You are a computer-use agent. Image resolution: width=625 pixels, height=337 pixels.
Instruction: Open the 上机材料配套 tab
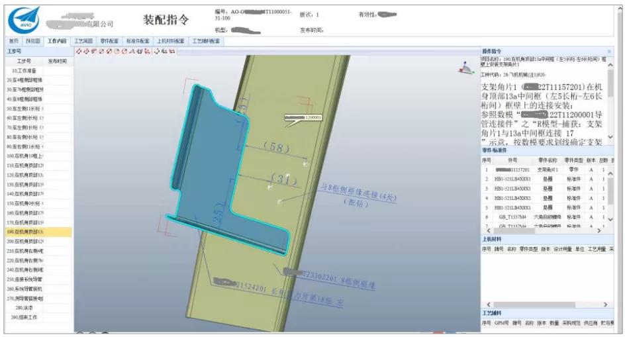171,41
